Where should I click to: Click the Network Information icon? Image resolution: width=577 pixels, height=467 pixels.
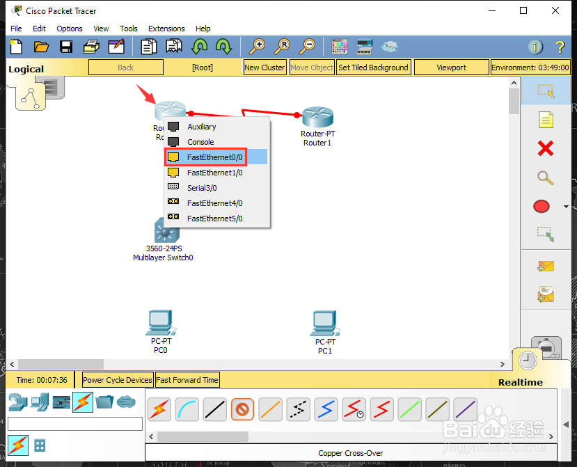pyautogui.click(x=535, y=47)
